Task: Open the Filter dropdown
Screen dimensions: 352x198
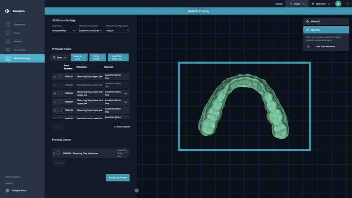Action: [60, 58]
